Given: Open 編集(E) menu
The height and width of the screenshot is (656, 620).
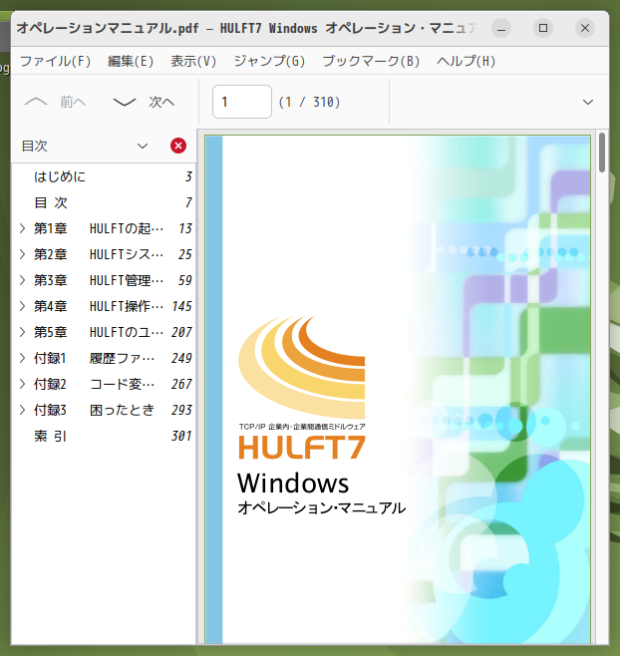Looking at the screenshot, I should [131, 61].
